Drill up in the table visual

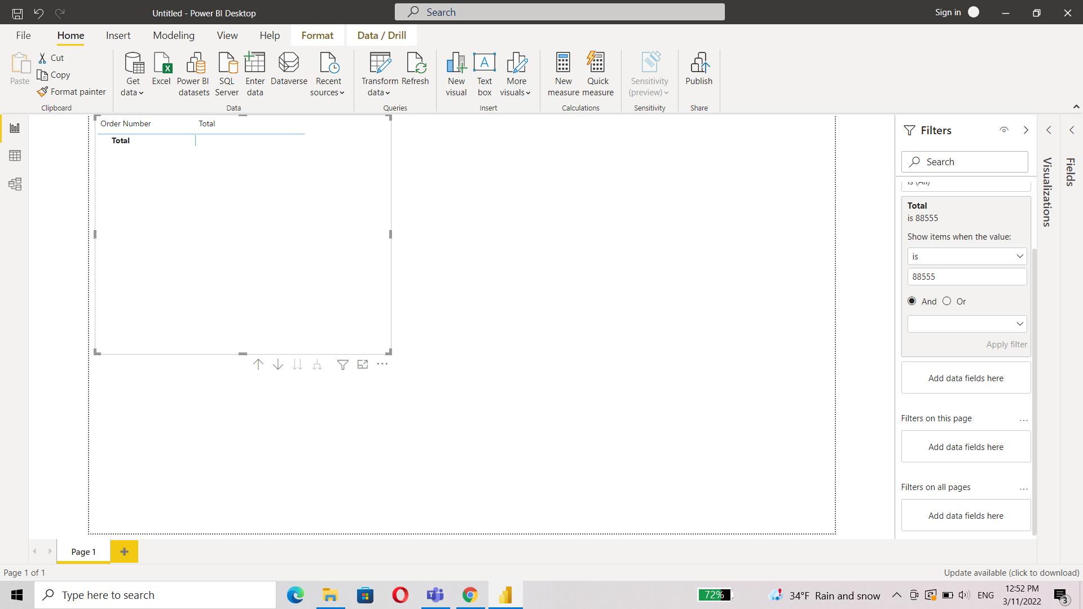[258, 365]
